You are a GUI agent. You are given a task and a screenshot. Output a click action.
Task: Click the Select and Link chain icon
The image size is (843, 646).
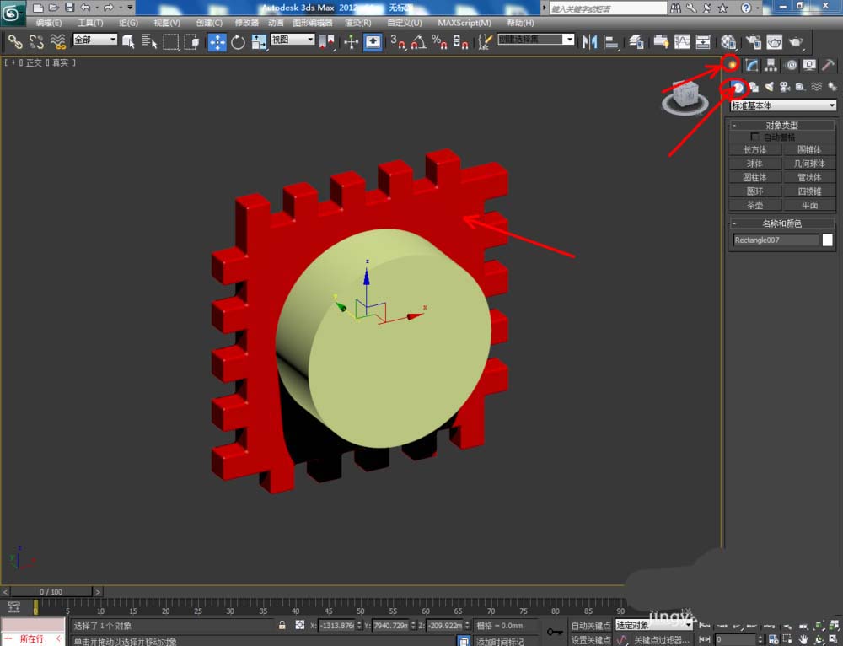point(15,41)
